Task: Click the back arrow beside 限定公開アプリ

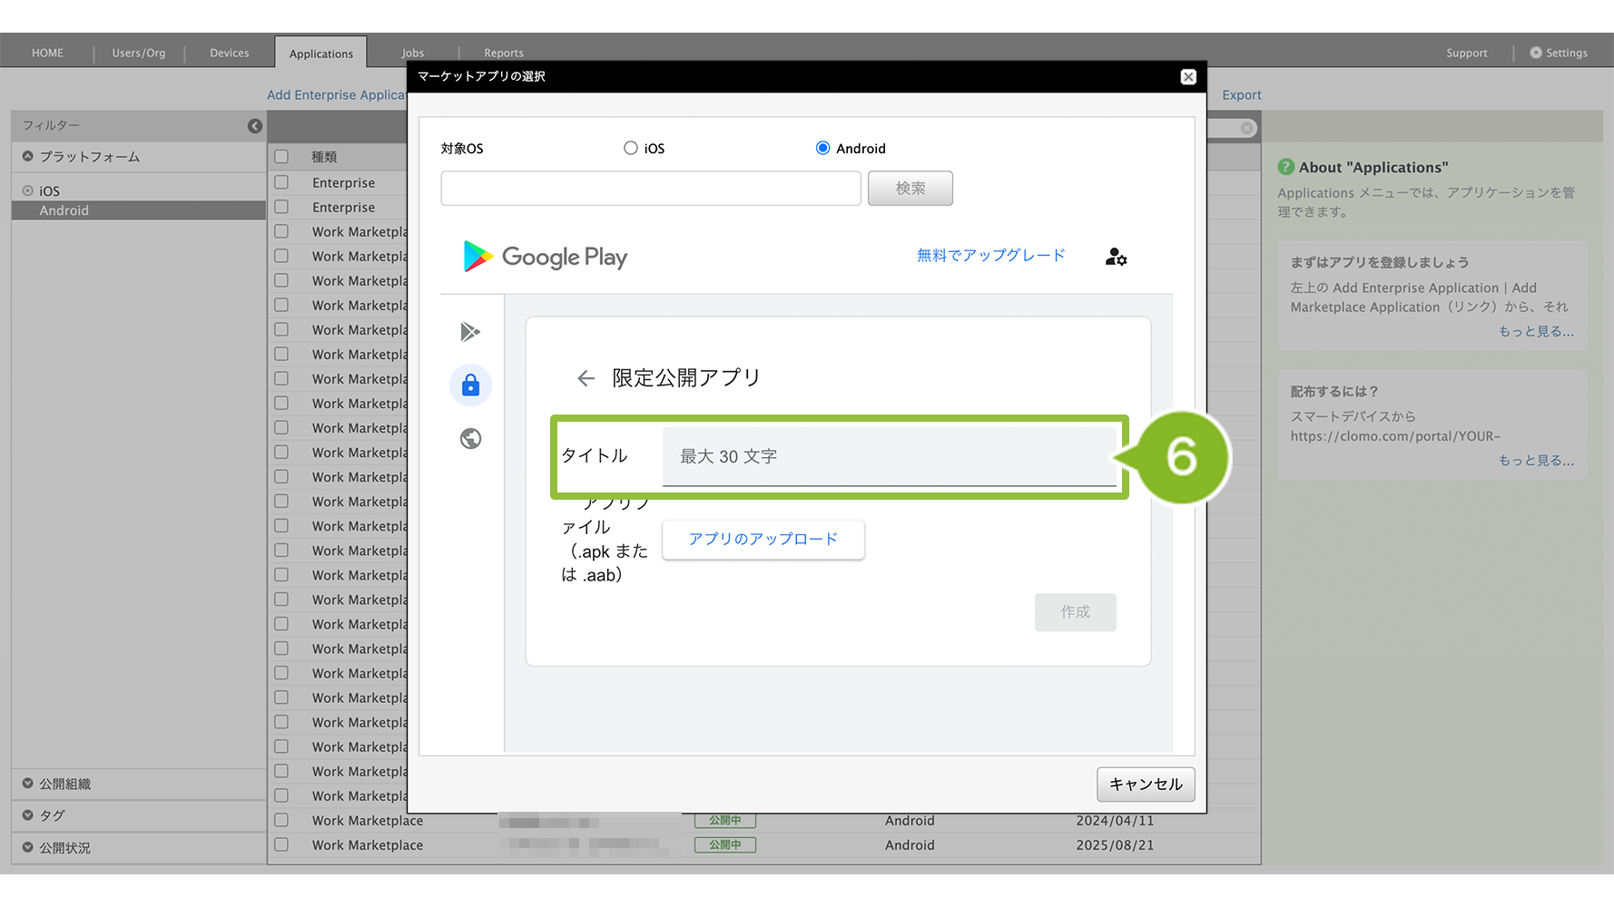Action: [586, 378]
